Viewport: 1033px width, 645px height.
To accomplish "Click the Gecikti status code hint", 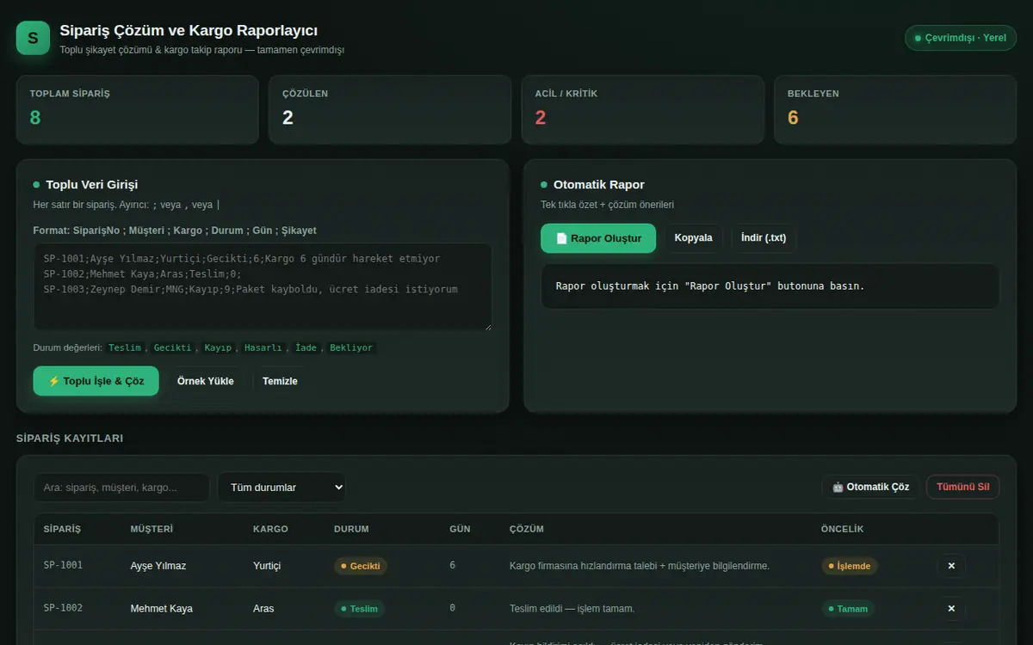I will (172, 347).
